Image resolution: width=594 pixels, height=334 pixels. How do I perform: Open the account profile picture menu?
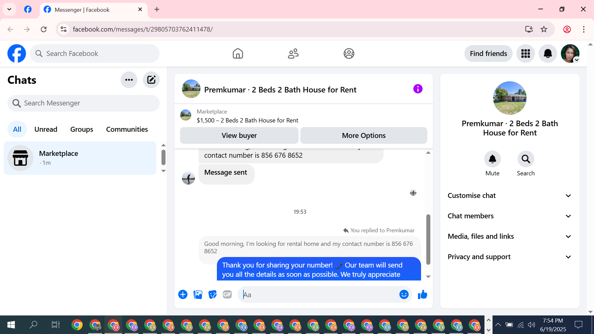570,54
